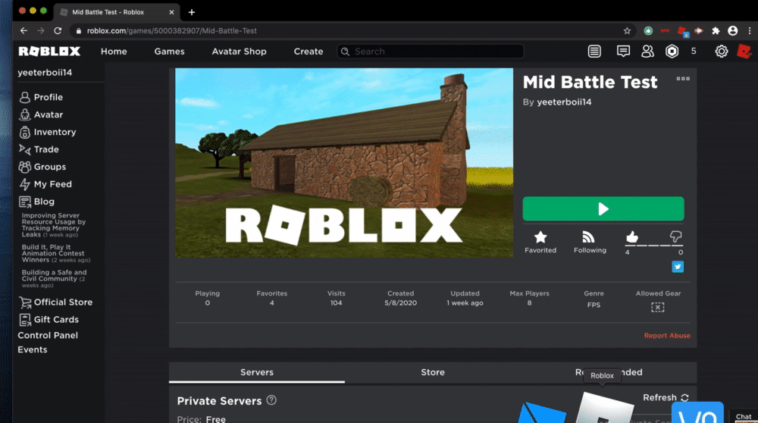Image resolution: width=758 pixels, height=423 pixels.
Task: Open the Friends icon in the navbar
Action: point(647,52)
